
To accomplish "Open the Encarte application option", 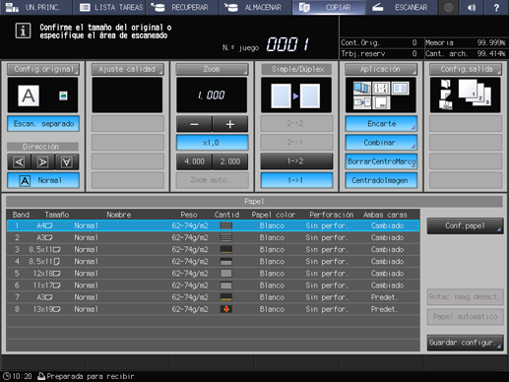I will (x=381, y=124).
